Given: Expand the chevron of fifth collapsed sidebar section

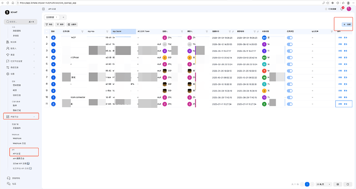Looking at the screenshot, I should [x=34, y=67].
